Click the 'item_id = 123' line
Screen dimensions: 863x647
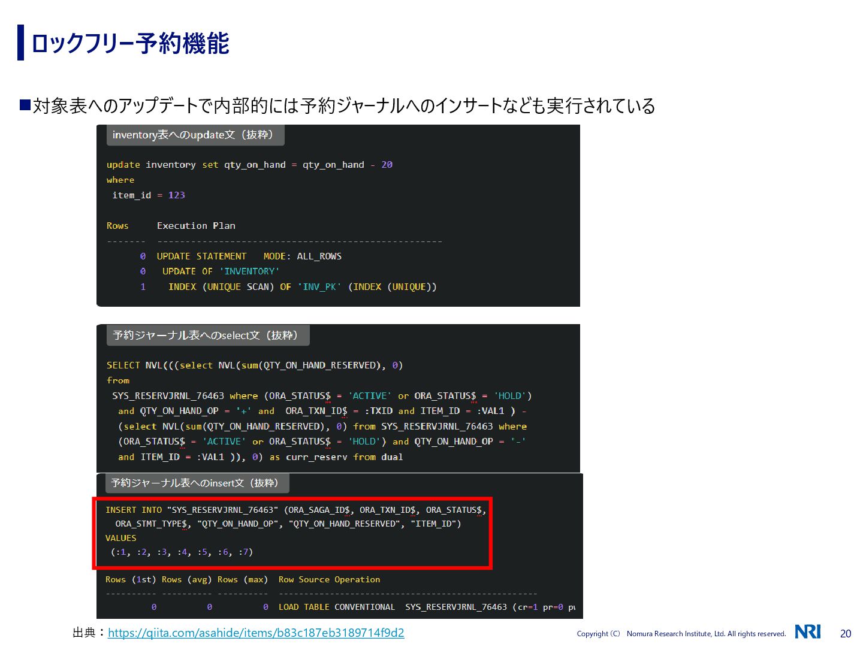149,195
